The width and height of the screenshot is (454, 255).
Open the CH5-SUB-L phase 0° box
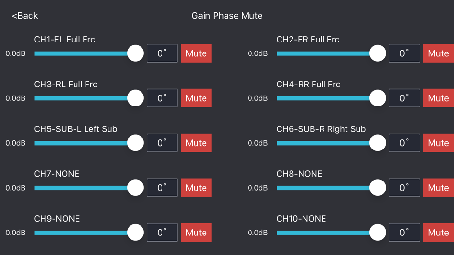coord(162,143)
